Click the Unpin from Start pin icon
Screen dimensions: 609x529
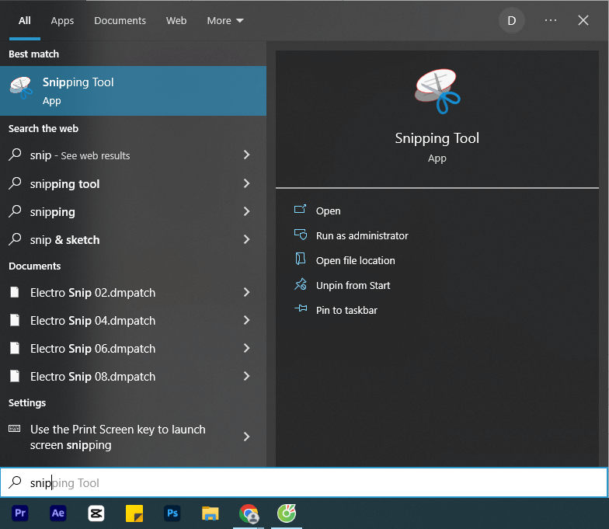click(300, 284)
